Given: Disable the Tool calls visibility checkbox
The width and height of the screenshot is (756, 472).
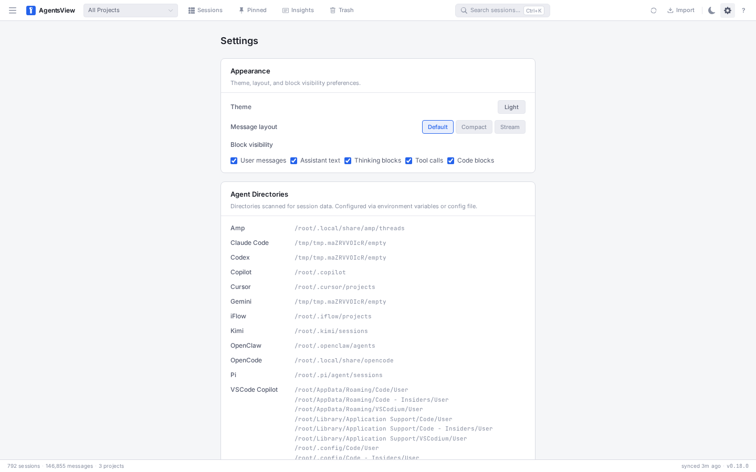Looking at the screenshot, I should (408, 160).
